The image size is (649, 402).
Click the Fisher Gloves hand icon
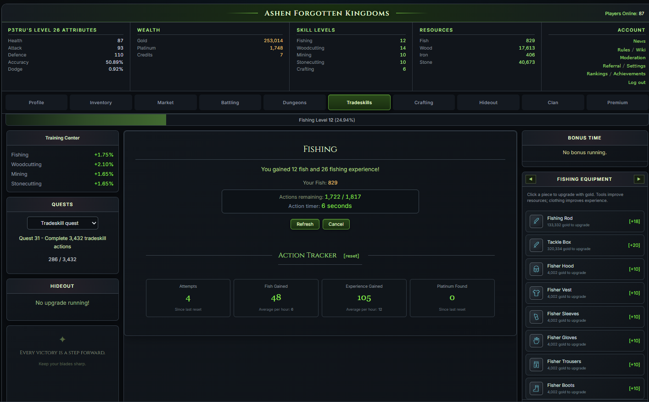(x=536, y=341)
